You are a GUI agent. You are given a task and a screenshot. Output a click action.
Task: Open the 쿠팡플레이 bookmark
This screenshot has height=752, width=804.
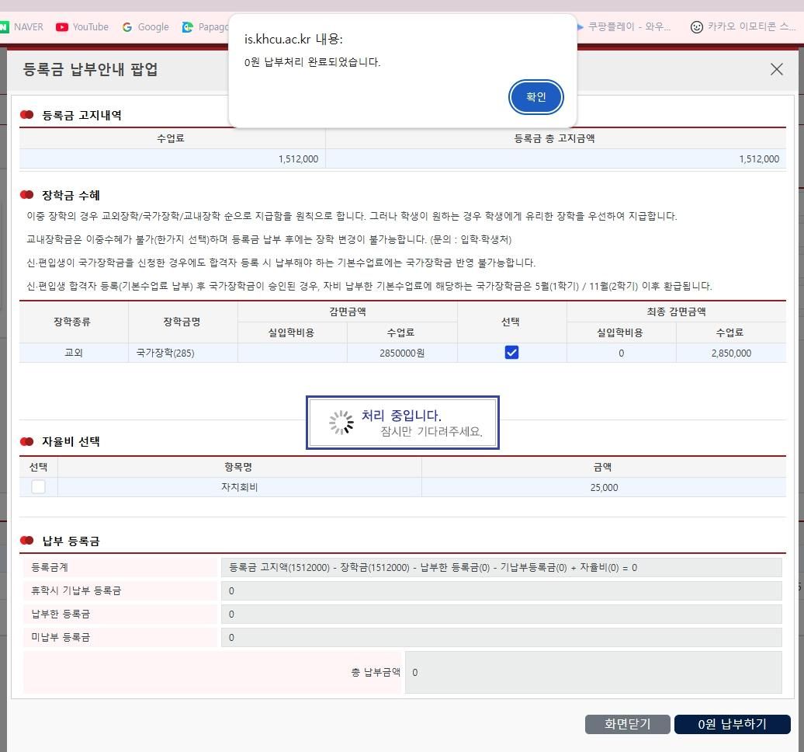click(x=623, y=27)
